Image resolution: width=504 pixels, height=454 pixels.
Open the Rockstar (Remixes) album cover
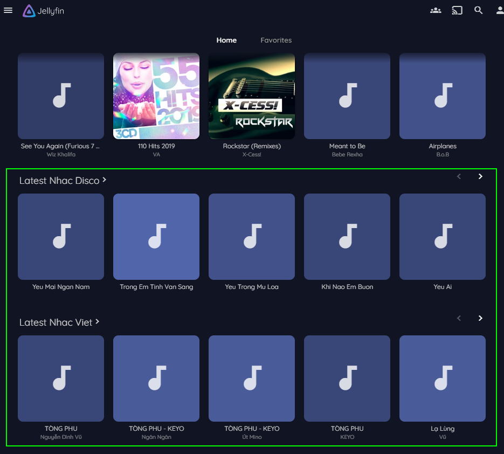[x=252, y=96]
